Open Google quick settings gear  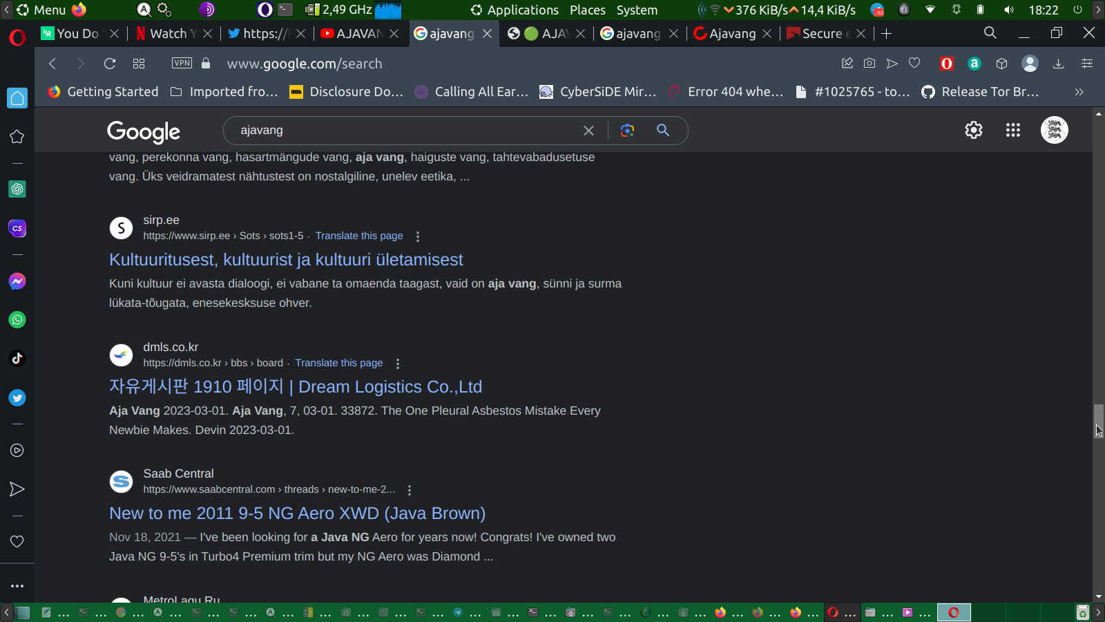click(974, 130)
